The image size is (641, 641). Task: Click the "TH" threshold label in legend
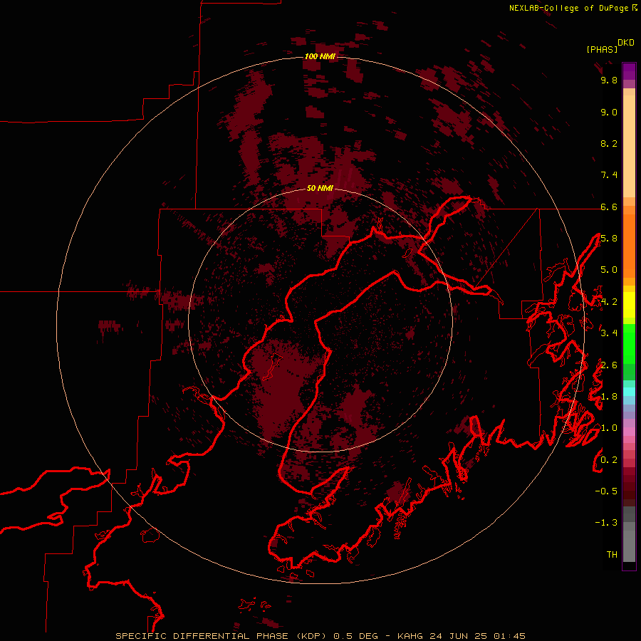pos(612,555)
